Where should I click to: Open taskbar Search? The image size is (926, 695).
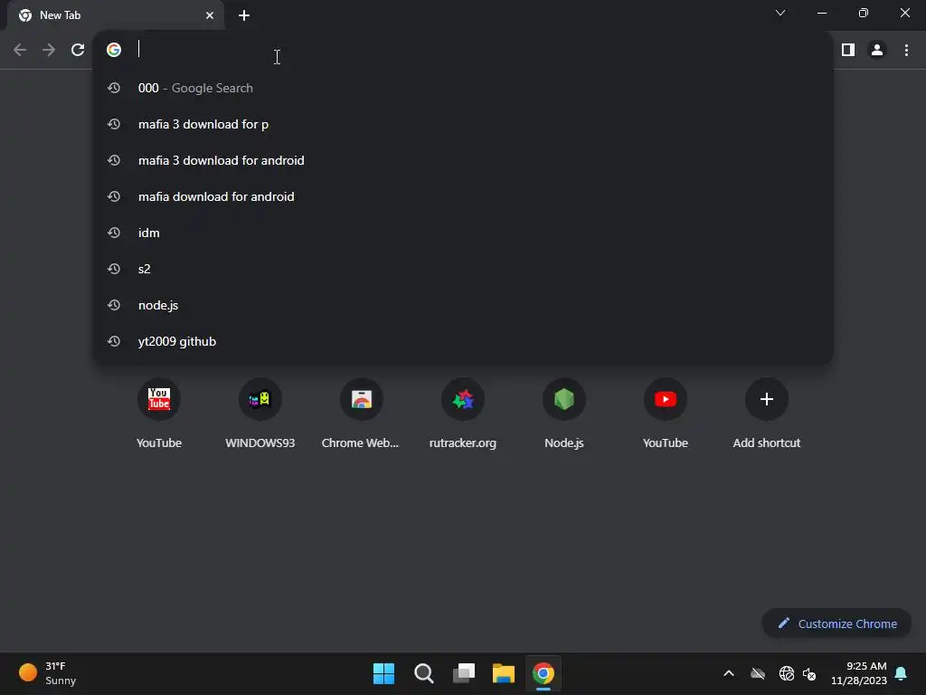[424, 673]
